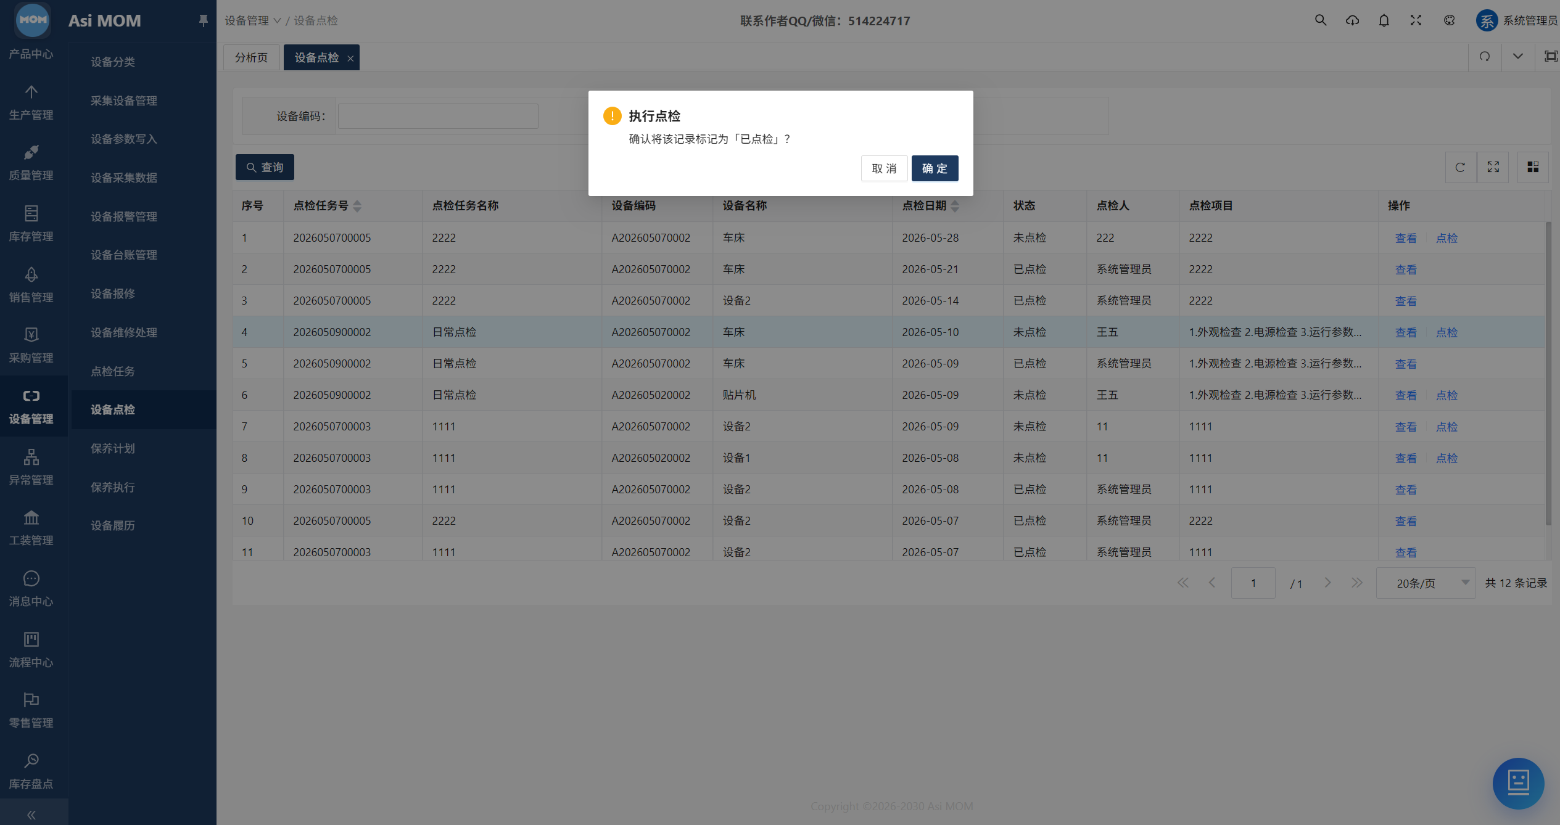Click the pin icon beside Asi MOM
1560x825 pixels.
203,20
